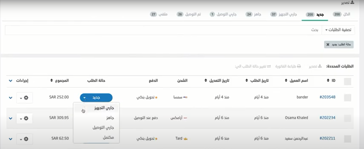The width and height of the screenshot is (364, 149).
Task: Sort by الشحن column
Action: [x=183, y=80]
